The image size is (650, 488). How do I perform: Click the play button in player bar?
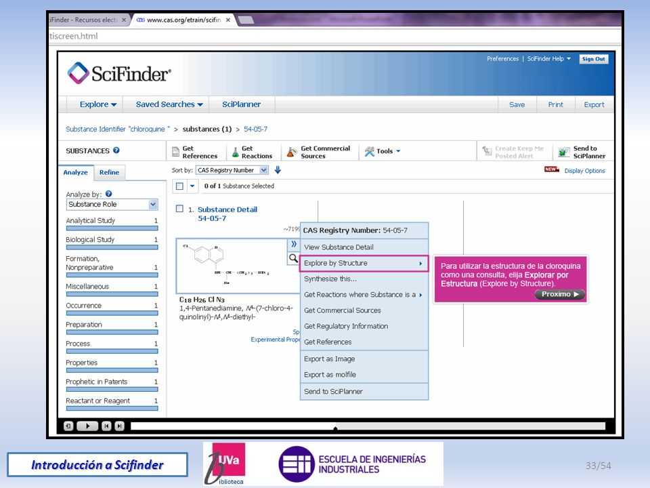[87, 426]
